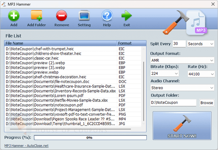The image size is (218, 150).
Task: Open the Setting monitor icon
Action: pos(84,16)
